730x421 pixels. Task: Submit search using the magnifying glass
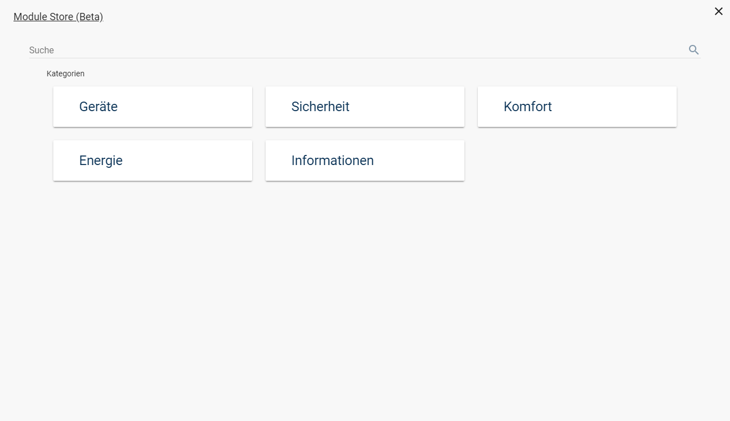[693, 50]
